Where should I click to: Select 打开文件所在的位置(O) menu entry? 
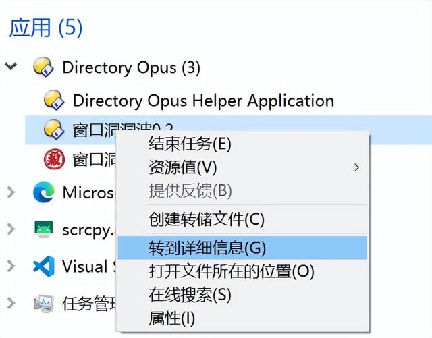[x=242, y=271]
